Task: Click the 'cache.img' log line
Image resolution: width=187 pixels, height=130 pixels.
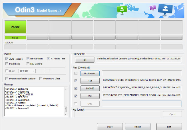Action: click(17, 89)
